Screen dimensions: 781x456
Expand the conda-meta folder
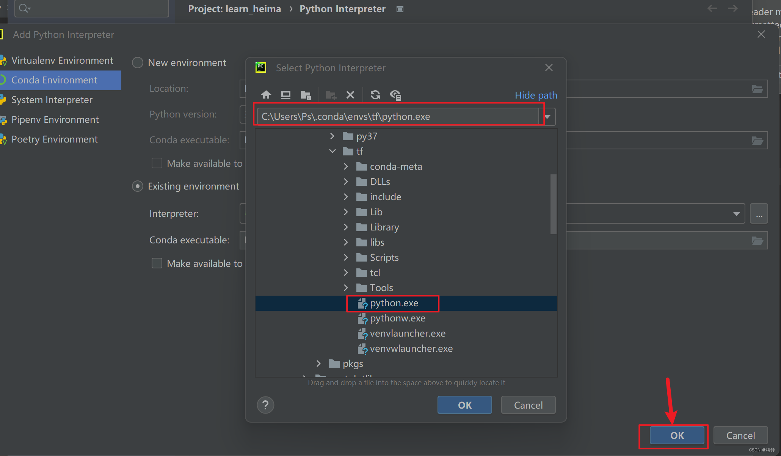click(346, 166)
